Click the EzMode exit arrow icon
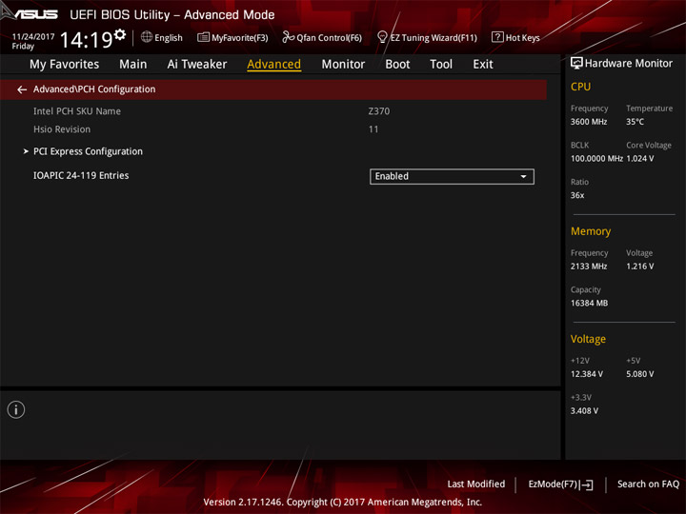This screenshot has width=686, height=514. pyautogui.click(x=587, y=484)
